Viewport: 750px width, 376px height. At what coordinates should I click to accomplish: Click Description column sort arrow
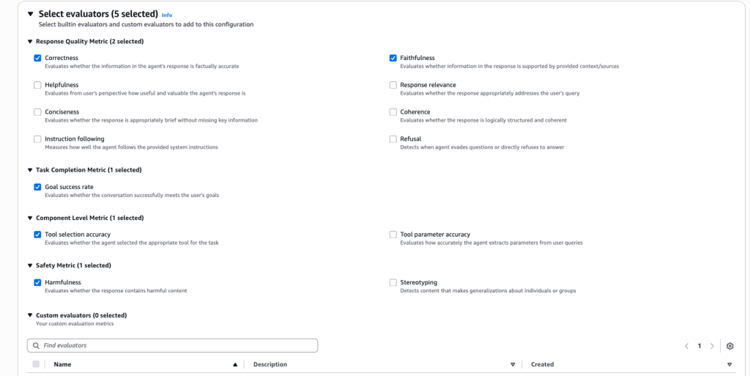coord(513,364)
